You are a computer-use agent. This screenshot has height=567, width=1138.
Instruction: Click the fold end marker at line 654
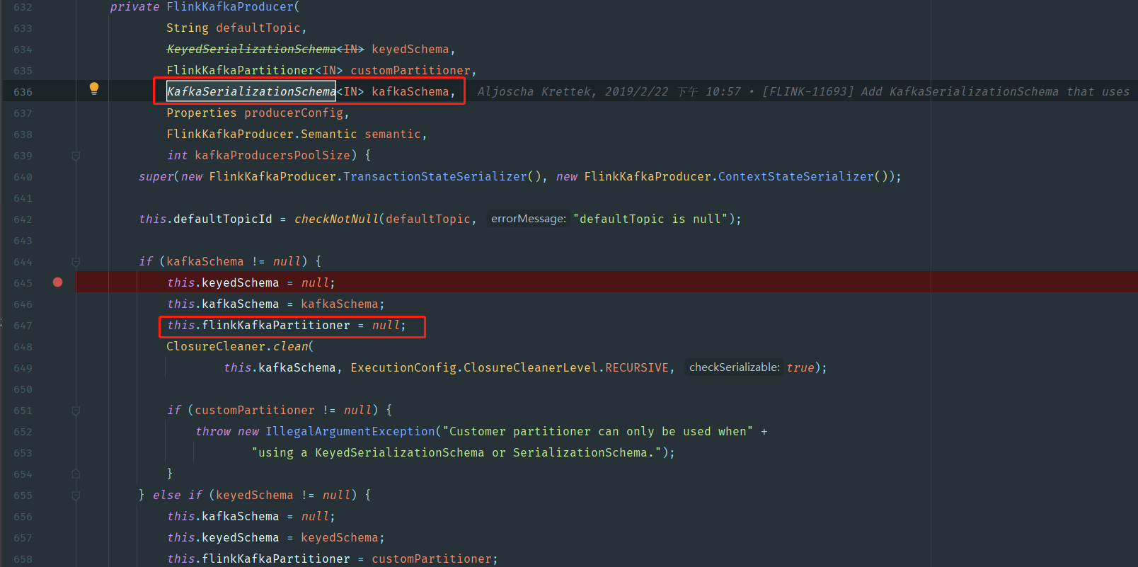(76, 474)
